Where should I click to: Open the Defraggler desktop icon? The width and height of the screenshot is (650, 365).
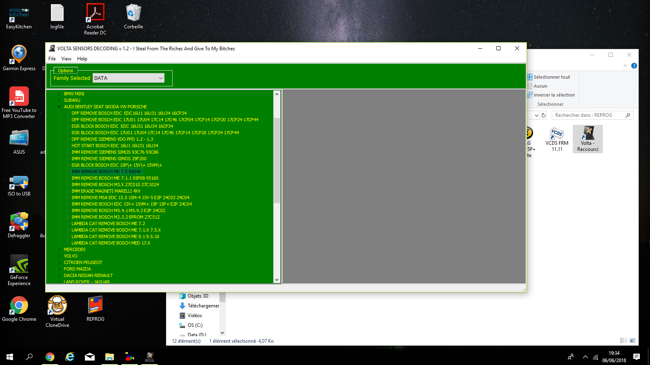[x=19, y=222]
